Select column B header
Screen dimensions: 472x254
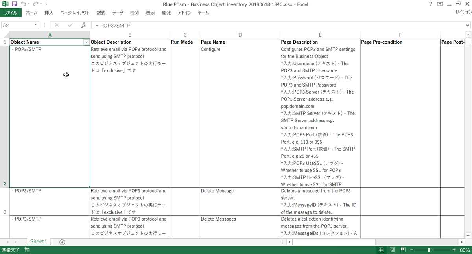pyautogui.click(x=130, y=35)
